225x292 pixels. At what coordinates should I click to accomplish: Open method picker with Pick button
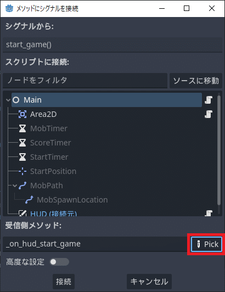206,244
